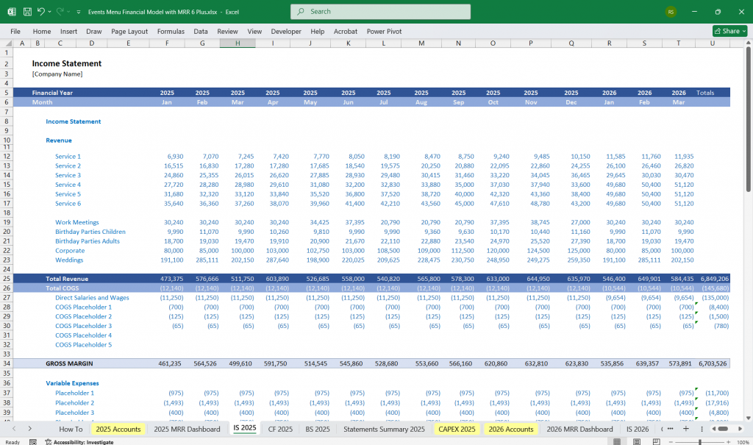Click the Save icon in quick access toolbar

[x=26, y=11]
